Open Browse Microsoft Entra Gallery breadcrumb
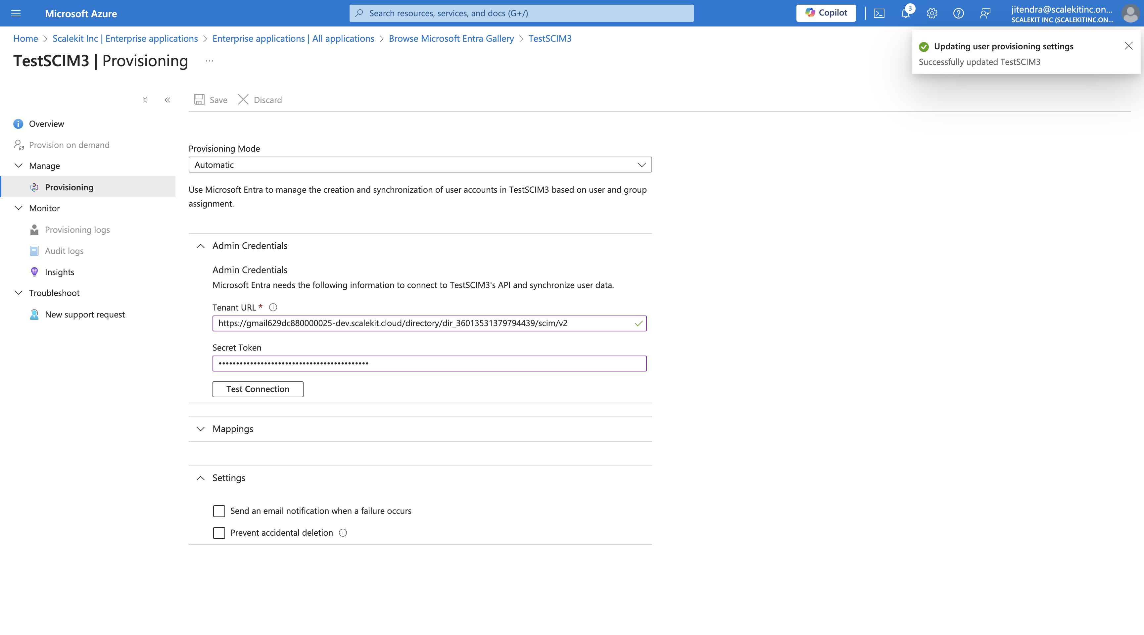Viewport: 1144px width, 635px height. 451,38
